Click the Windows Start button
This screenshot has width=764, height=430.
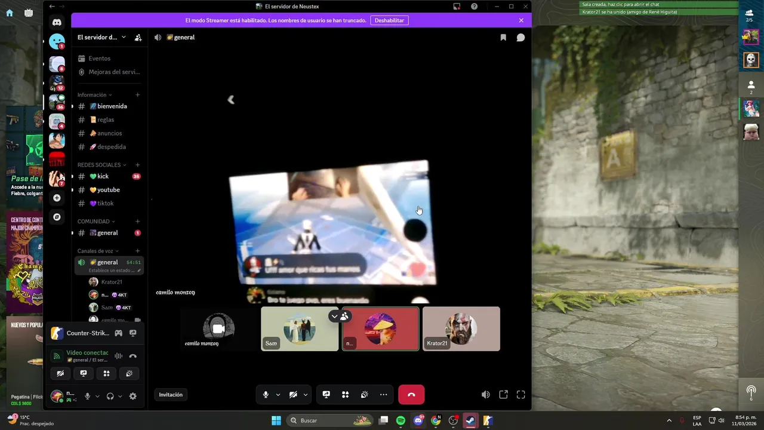pyautogui.click(x=276, y=420)
